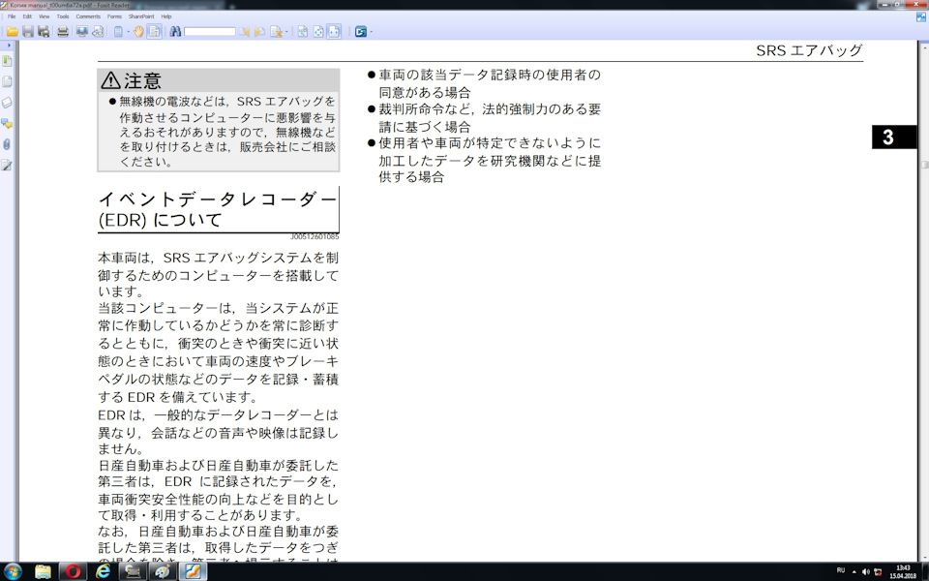Open the Forms menu
929x581 pixels.
point(114,16)
